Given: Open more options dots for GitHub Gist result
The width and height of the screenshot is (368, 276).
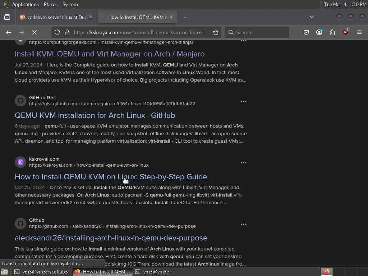Looking at the screenshot, I should point(244,101).
